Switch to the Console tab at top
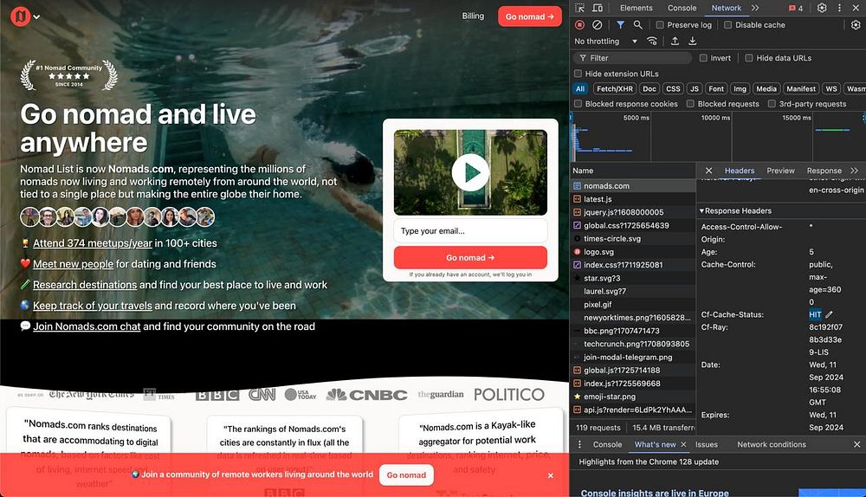866x497 pixels. coord(682,8)
